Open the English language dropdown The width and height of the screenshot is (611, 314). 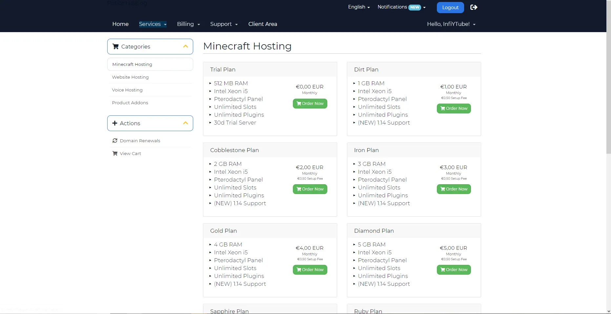coord(359,7)
